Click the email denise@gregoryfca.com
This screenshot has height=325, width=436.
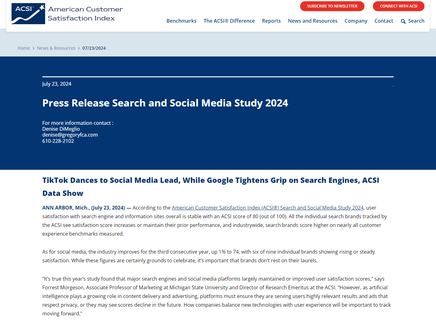click(70, 135)
